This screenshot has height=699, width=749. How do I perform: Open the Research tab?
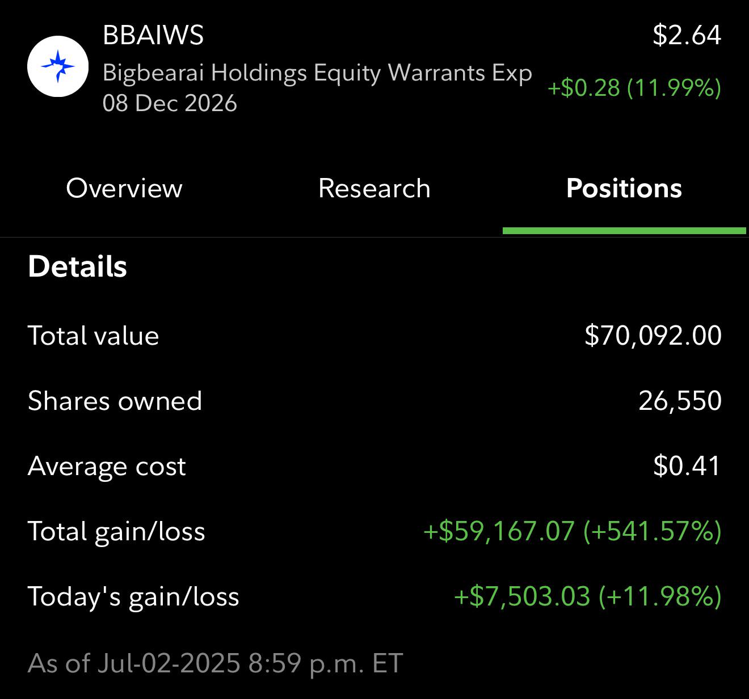click(x=374, y=188)
